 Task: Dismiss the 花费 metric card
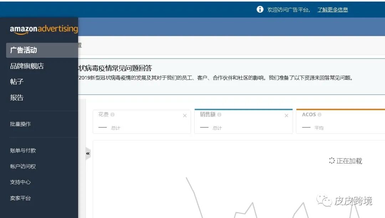point(185,116)
